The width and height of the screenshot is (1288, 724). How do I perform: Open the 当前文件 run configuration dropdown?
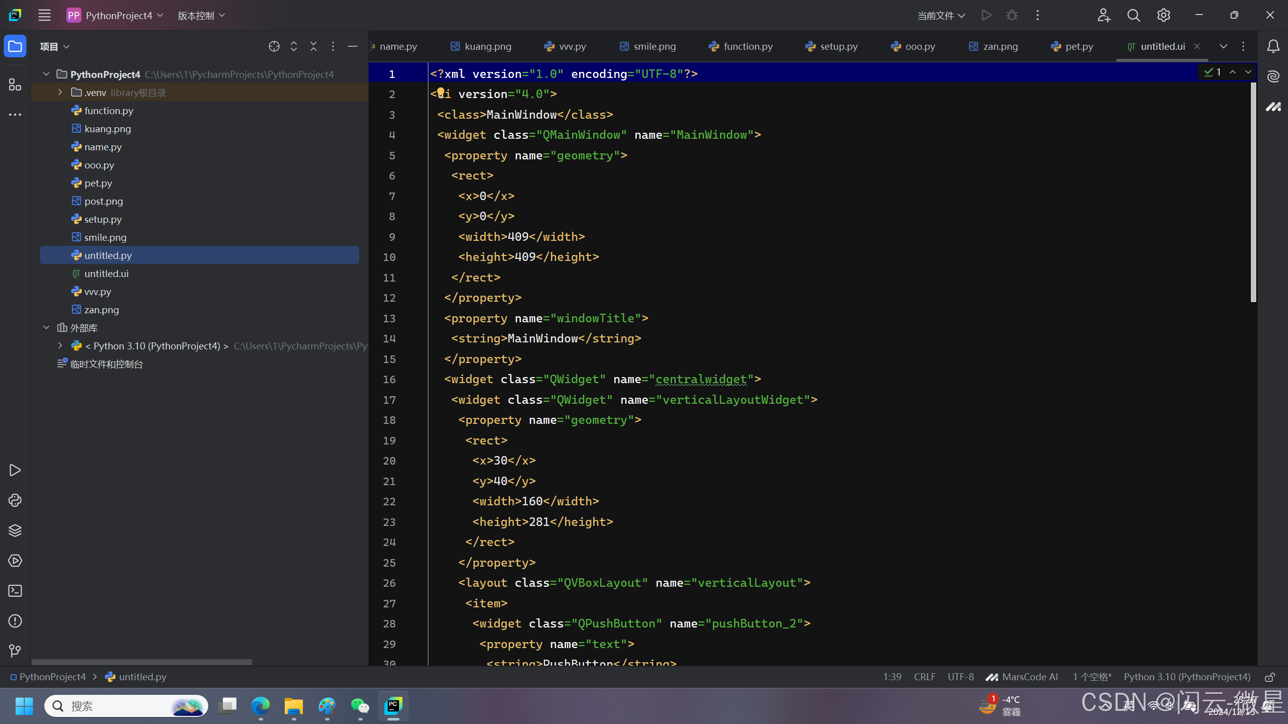pos(941,16)
